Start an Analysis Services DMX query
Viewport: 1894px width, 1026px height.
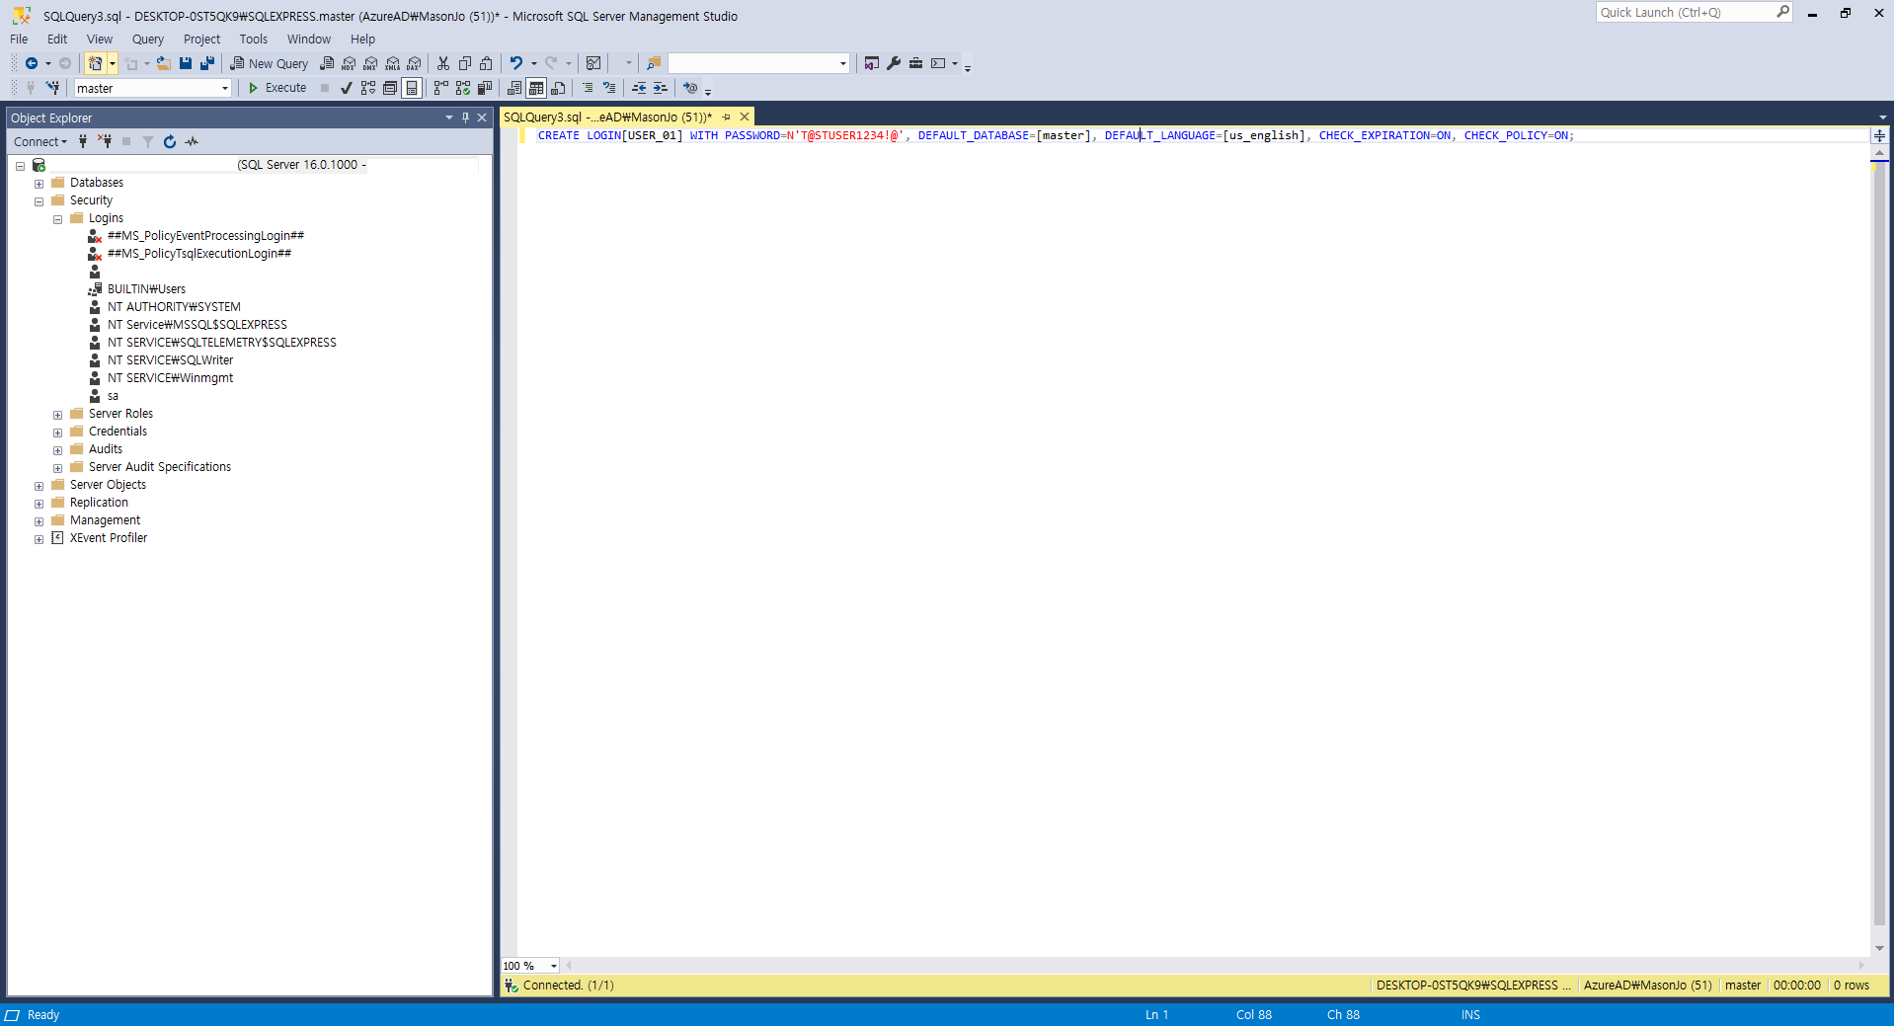click(x=370, y=63)
